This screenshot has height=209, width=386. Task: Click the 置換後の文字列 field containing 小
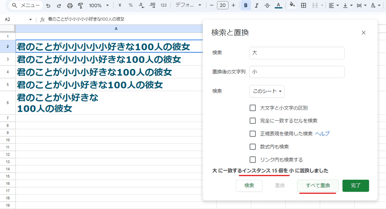[297, 72]
